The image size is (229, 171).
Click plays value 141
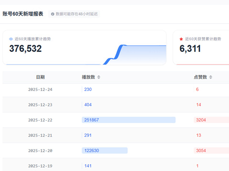point(88,166)
